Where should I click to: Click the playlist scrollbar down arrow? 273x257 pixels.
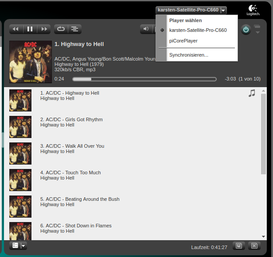[263, 237]
